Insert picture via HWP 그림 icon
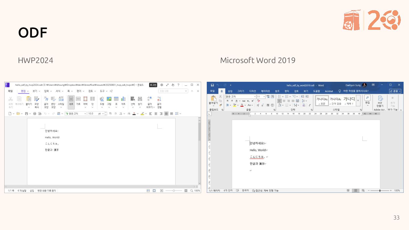The height and width of the screenshot is (230, 409). pos(109,99)
